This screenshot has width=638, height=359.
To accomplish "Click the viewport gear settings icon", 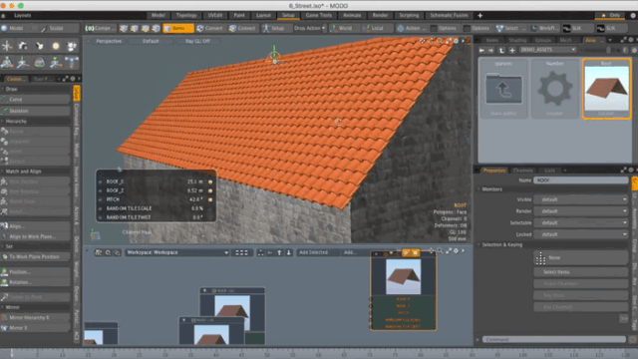I will tap(457, 41).
